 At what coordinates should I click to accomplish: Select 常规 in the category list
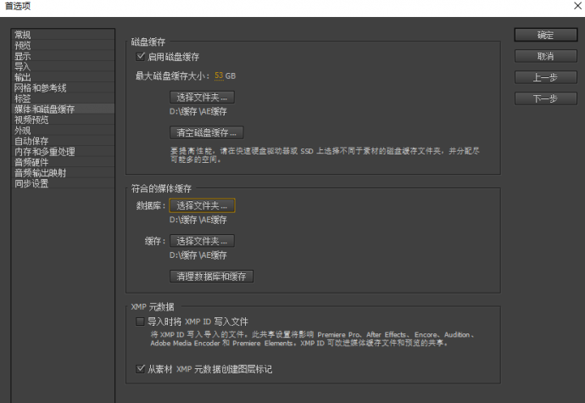point(23,35)
